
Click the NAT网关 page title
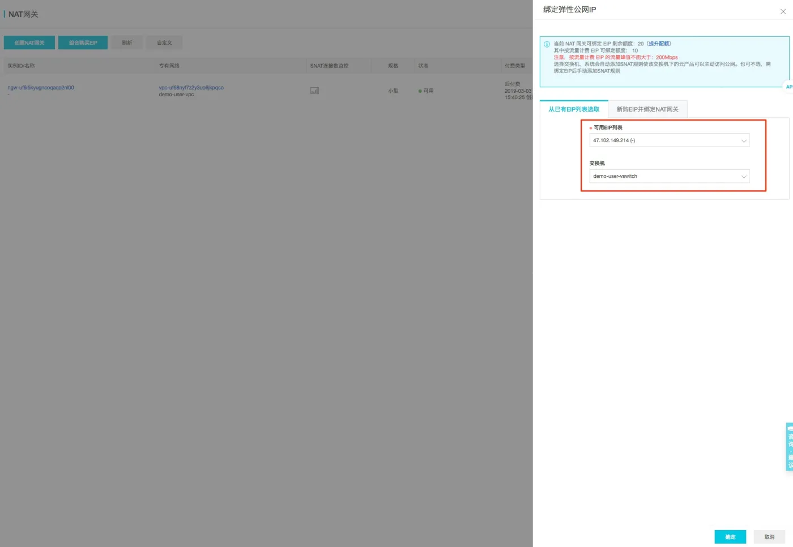tap(23, 14)
